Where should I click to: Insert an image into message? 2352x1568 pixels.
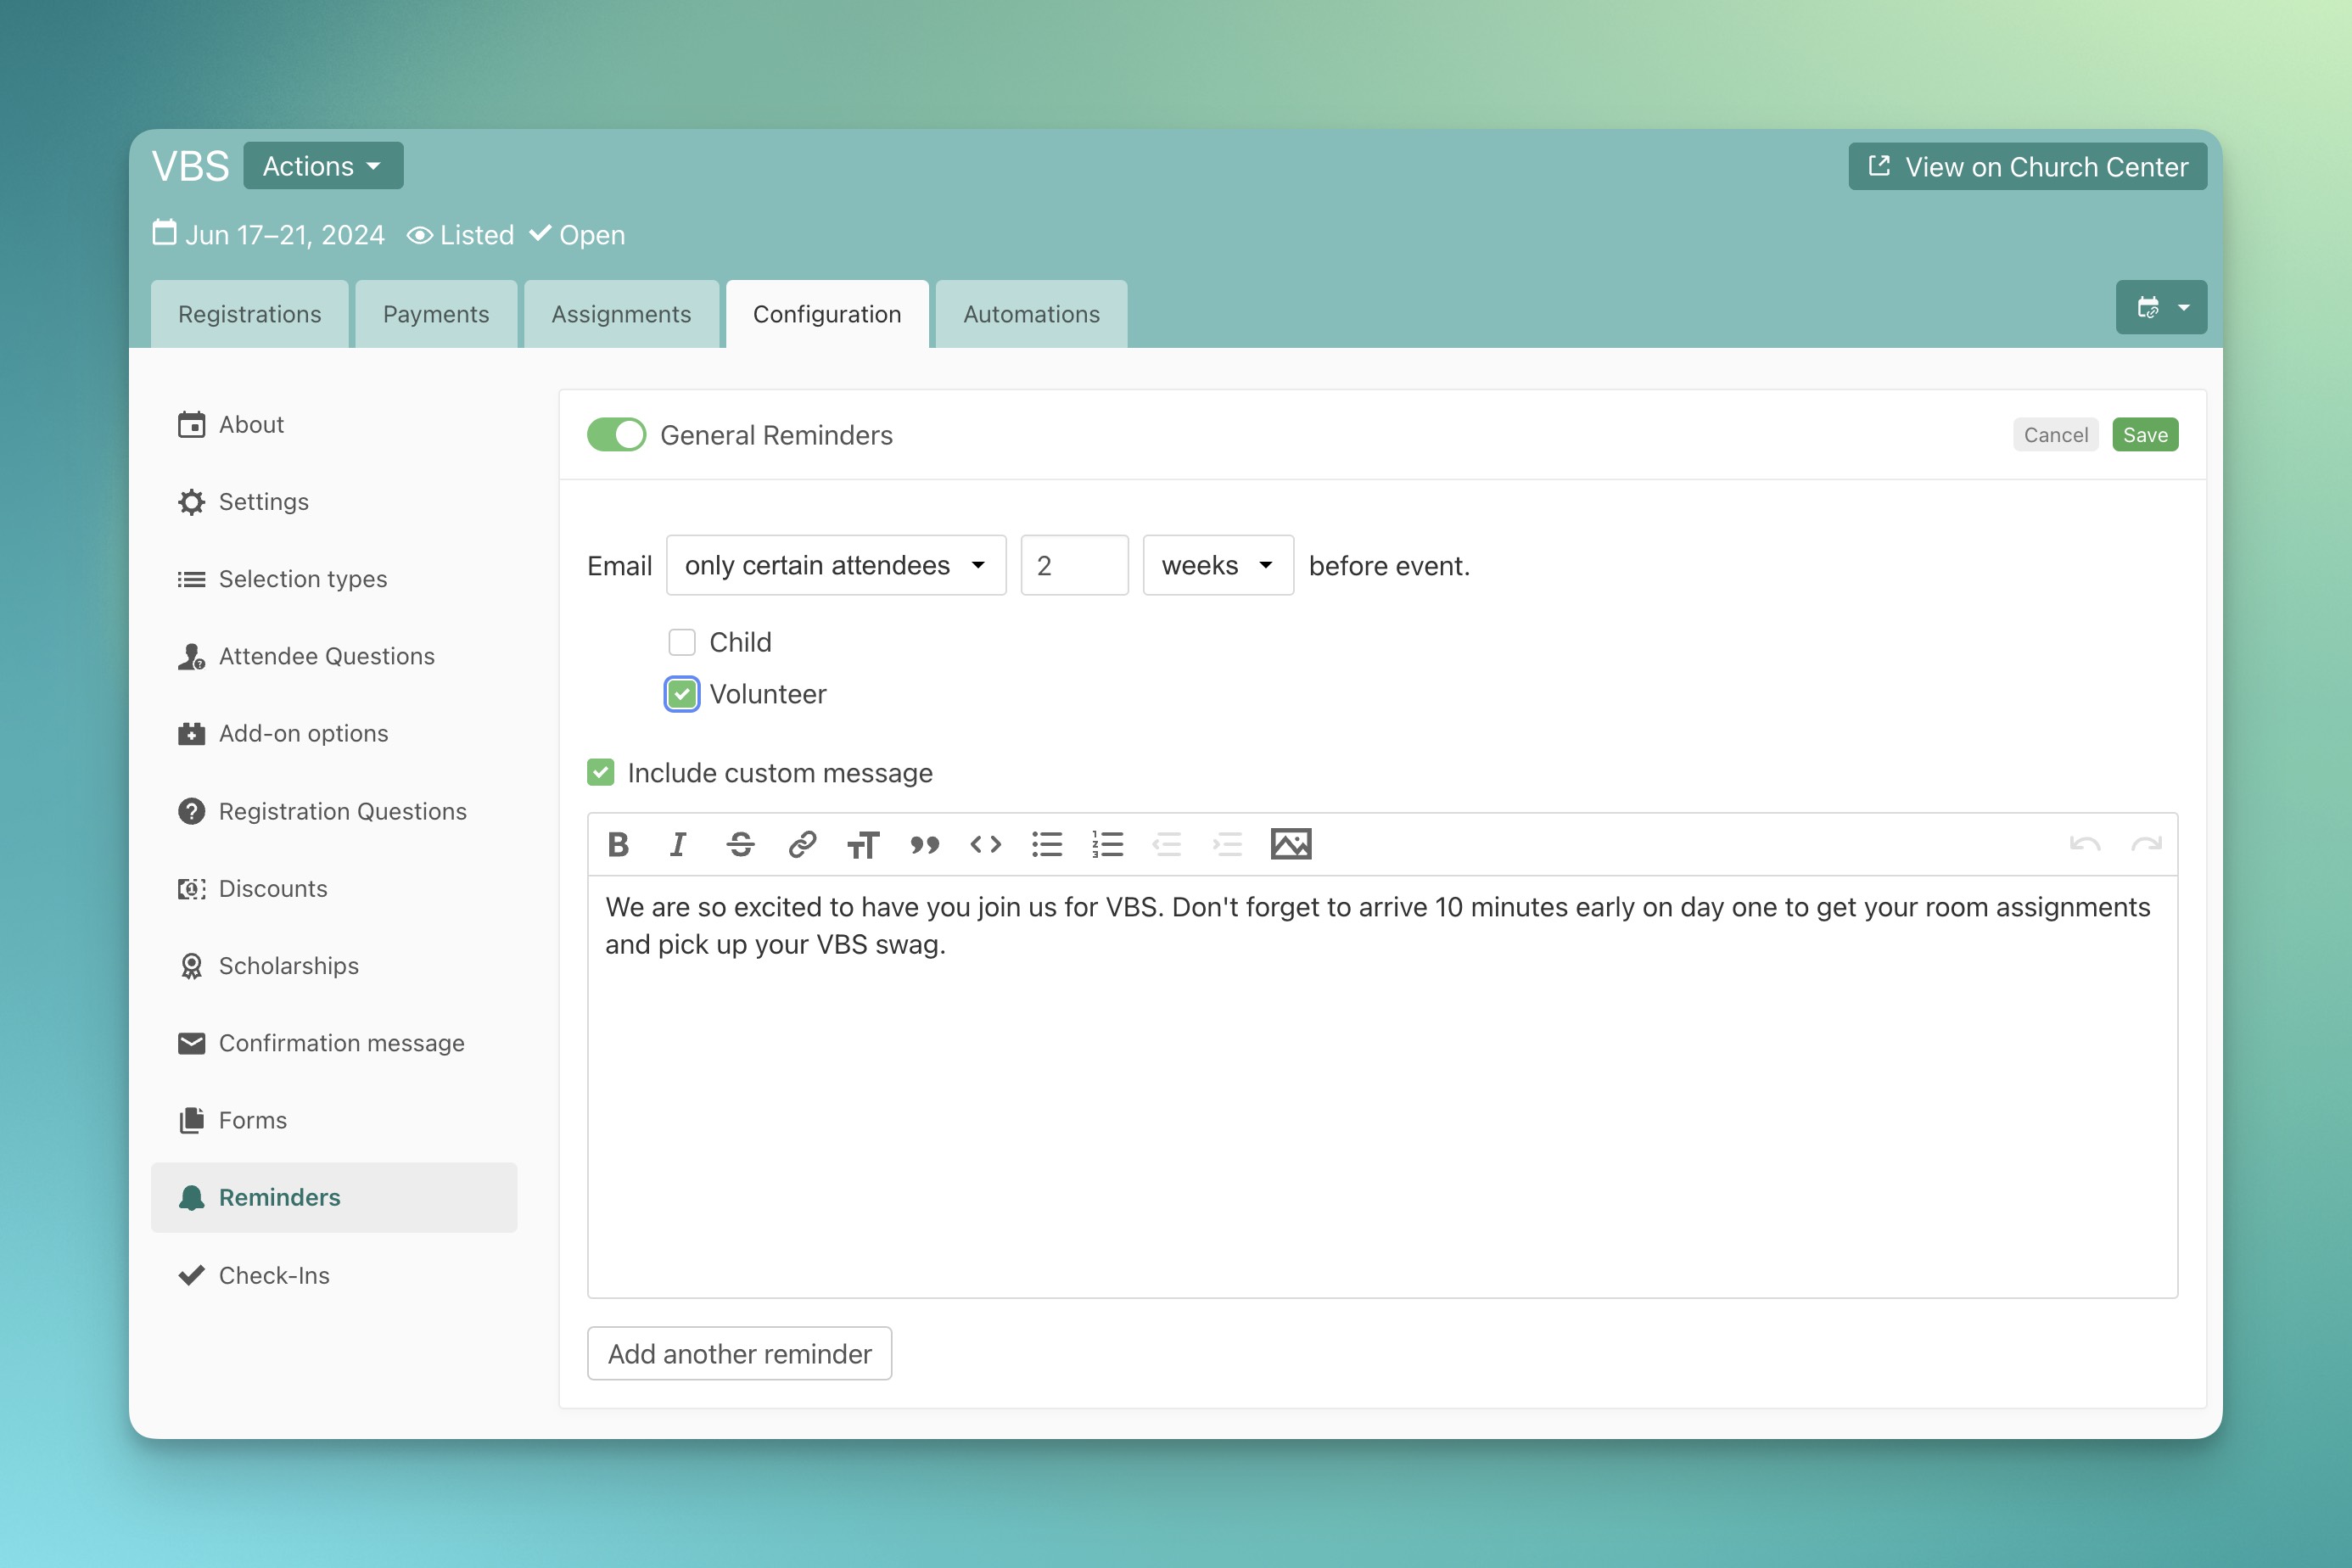point(1291,845)
